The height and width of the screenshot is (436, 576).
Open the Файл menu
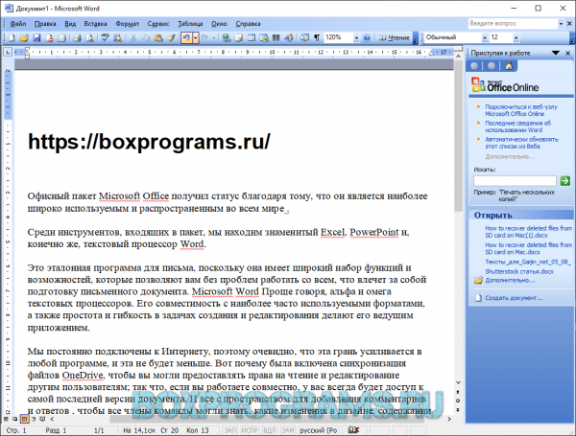[x=18, y=24]
